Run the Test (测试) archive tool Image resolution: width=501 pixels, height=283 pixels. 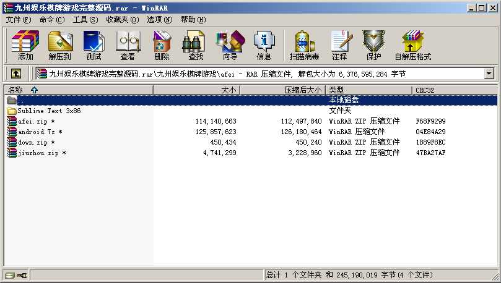pyautogui.click(x=94, y=45)
